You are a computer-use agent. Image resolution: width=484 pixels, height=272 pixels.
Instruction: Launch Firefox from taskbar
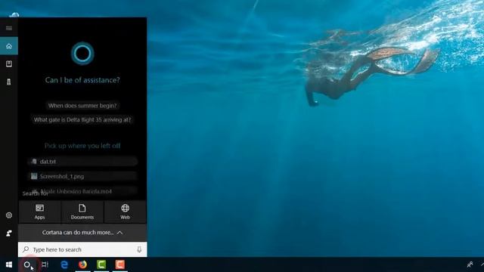pyautogui.click(x=82, y=264)
